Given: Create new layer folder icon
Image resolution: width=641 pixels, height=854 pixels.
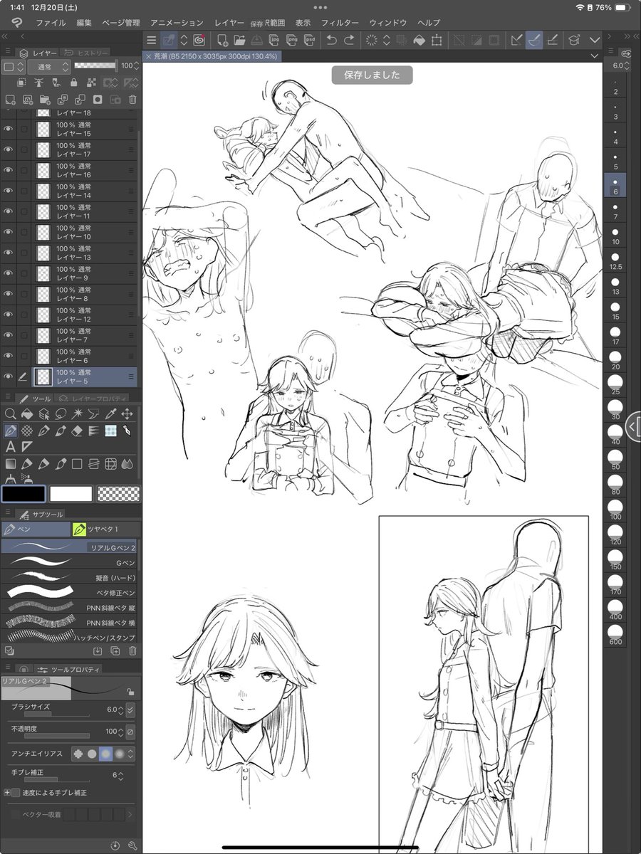Looking at the screenshot, I should tap(45, 100).
